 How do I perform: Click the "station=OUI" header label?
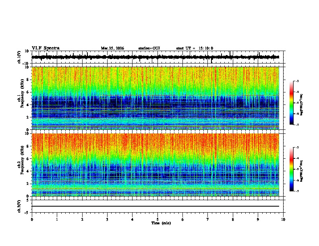point(149,48)
